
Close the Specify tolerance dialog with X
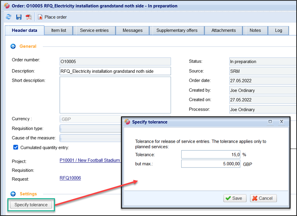point(281,122)
